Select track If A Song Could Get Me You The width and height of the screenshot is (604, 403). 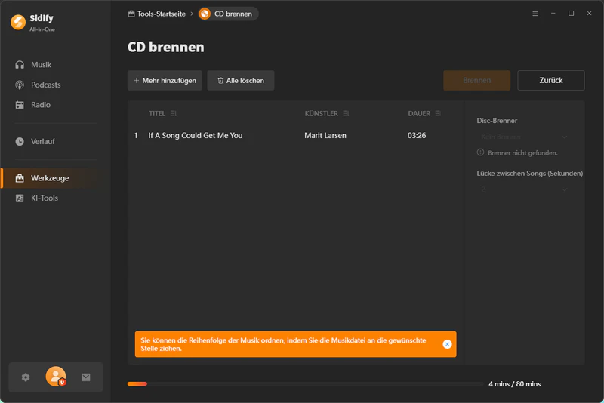196,136
